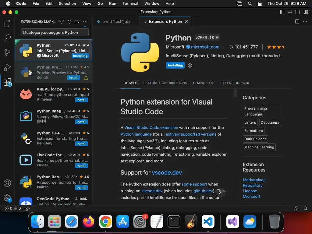
Task: Click the feedback icon in status bar
Action: pyautogui.click(x=296, y=208)
